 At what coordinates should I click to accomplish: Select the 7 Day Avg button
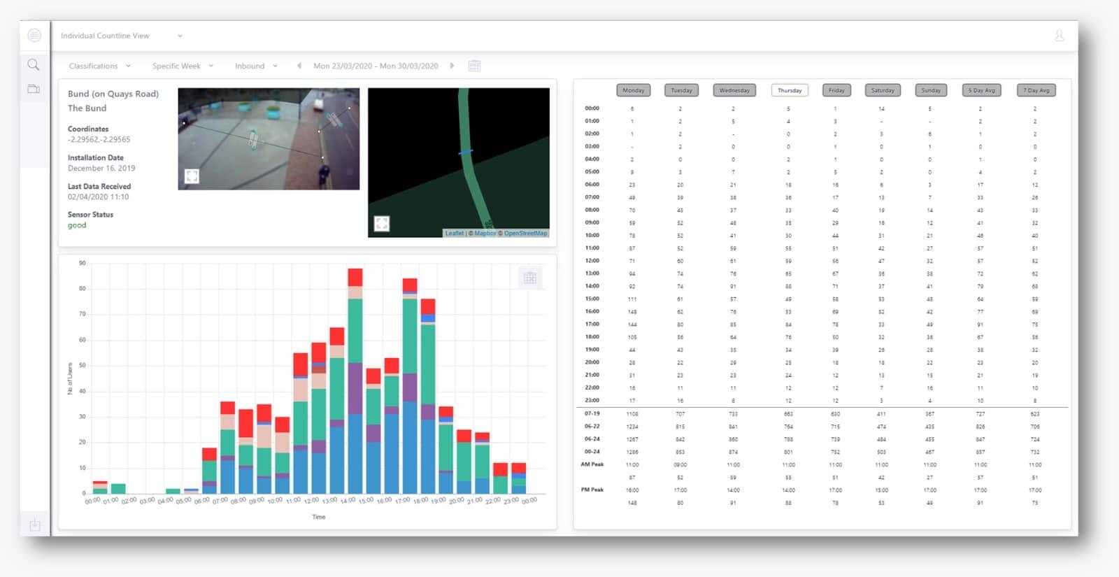point(1036,90)
